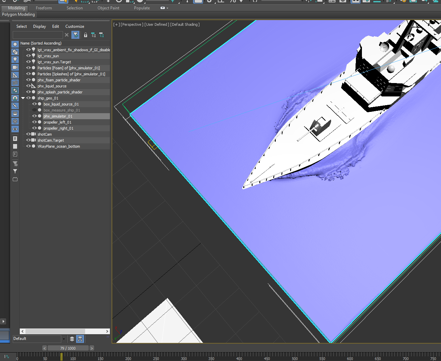Toggle the Display Lights filter bulb icon
The height and width of the screenshot is (361, 441).
pos(15,60)
